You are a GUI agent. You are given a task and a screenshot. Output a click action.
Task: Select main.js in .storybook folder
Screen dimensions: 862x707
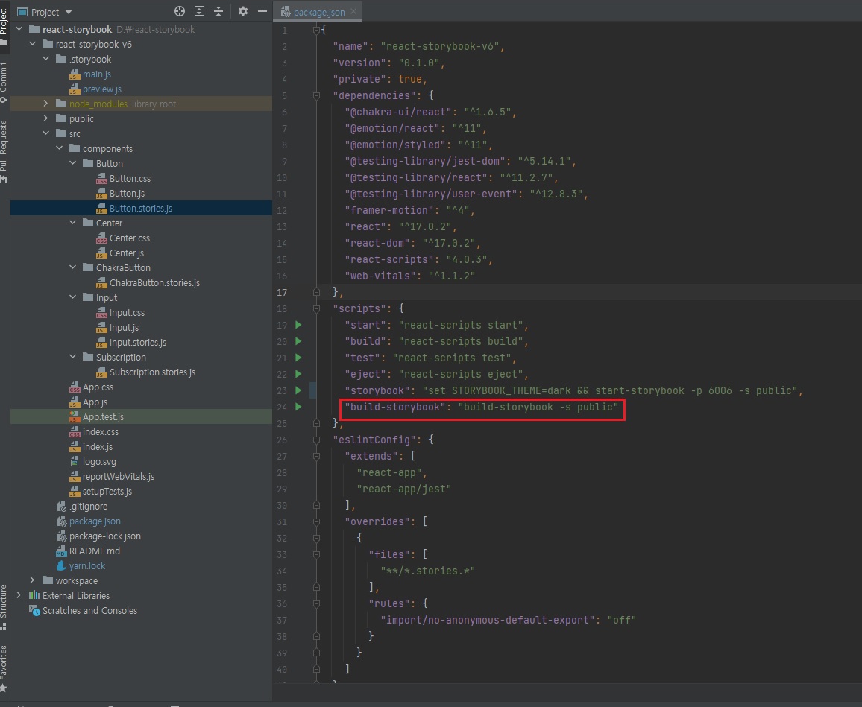click(x=91, y=74)
